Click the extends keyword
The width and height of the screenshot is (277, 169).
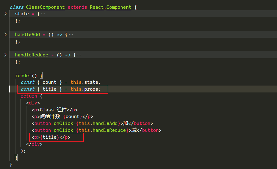pos(77,7)
